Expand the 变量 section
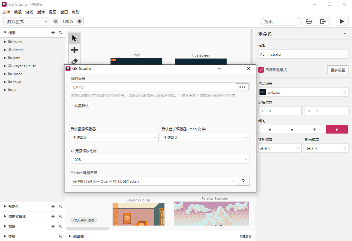Image resolution: width=352 pixels, height=241 pixels. [5, 236]
